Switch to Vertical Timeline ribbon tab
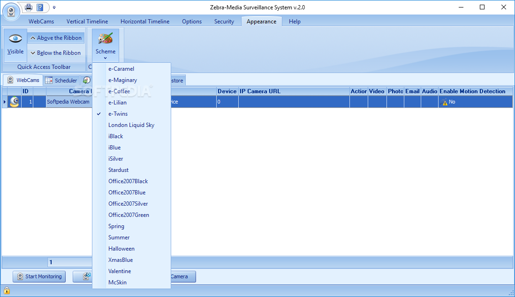Image resolution: width=515 pixels, height=297 pixels. pos(87,22)
